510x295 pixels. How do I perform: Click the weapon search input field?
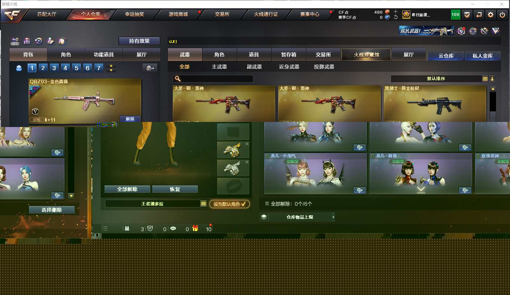[213, 79]
